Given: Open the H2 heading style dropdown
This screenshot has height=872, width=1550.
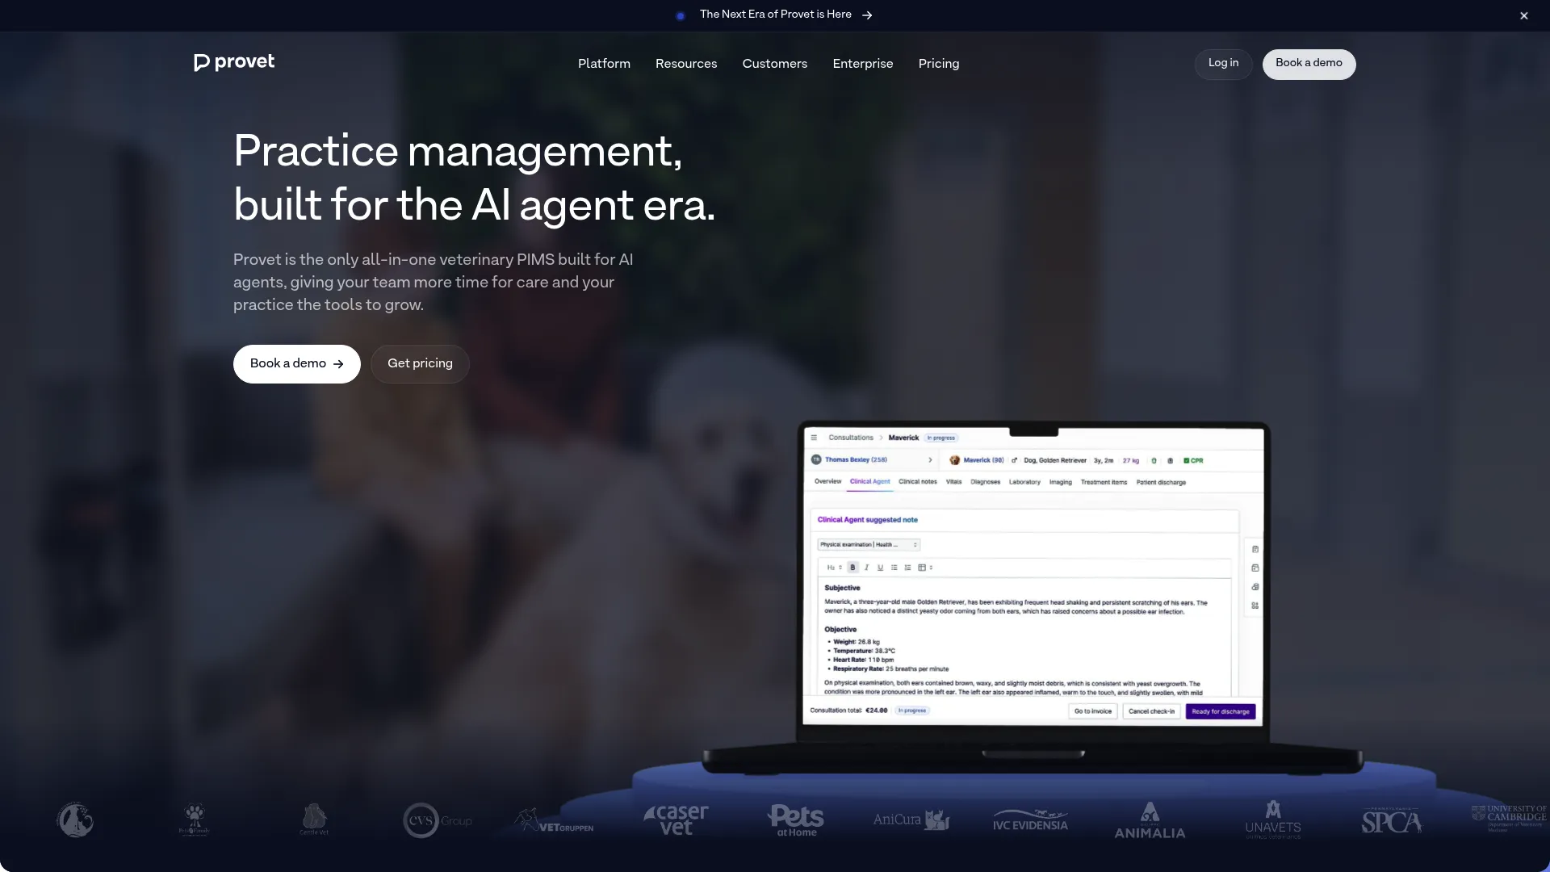Looking at the screenshot, I should click(834, 568).
